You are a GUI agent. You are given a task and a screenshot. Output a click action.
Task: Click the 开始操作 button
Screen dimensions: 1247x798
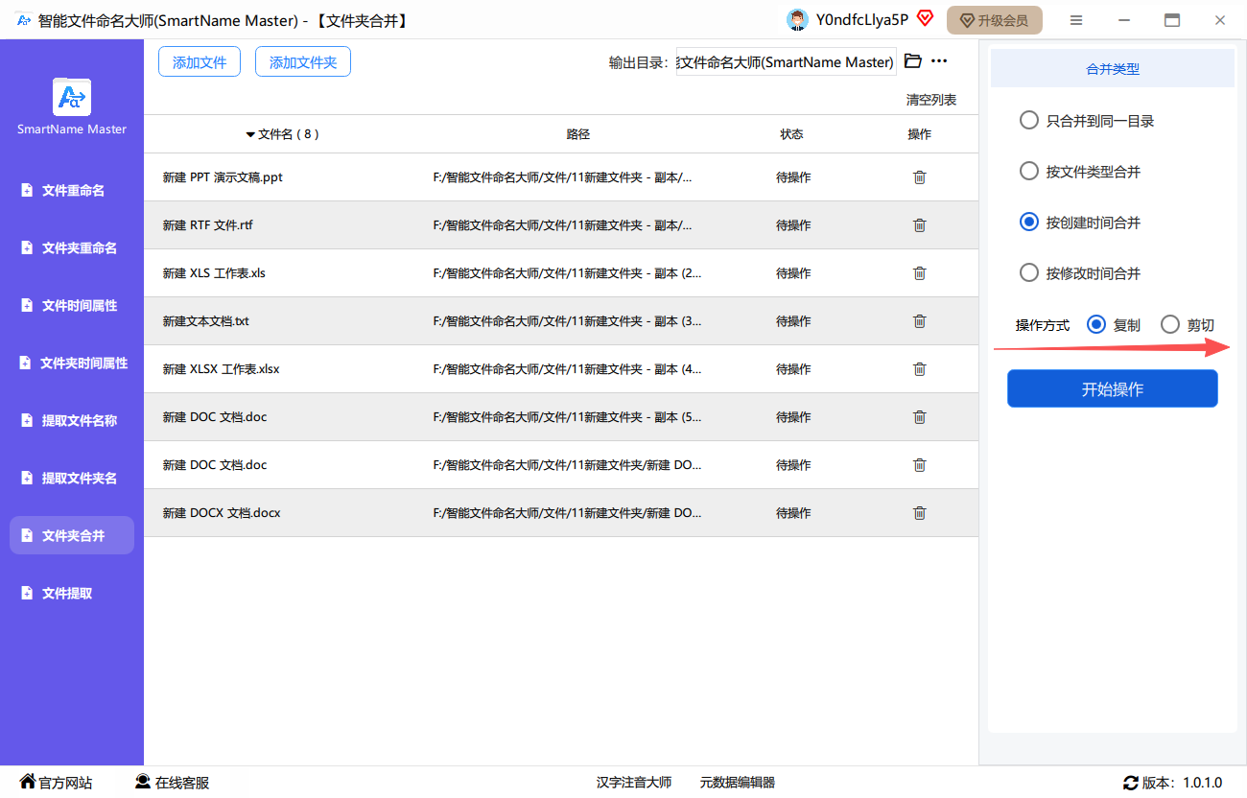point(1112,389)
